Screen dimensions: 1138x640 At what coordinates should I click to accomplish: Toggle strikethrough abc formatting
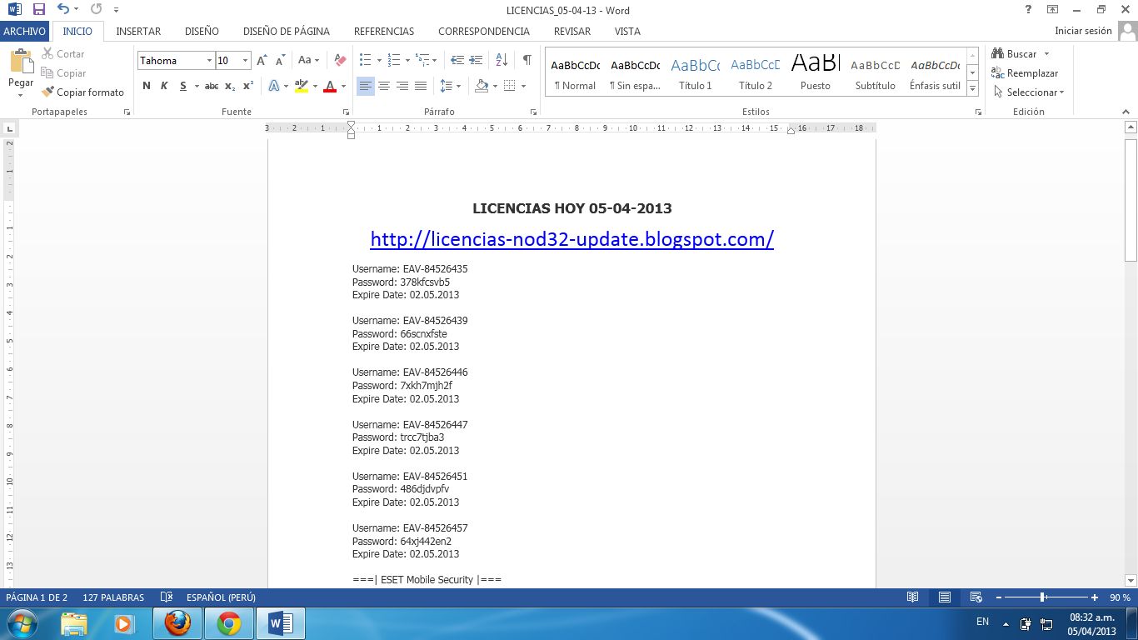[212, 86]
